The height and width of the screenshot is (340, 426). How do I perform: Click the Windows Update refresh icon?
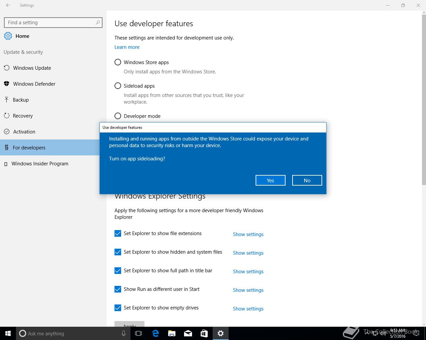[x=6, y=68]
